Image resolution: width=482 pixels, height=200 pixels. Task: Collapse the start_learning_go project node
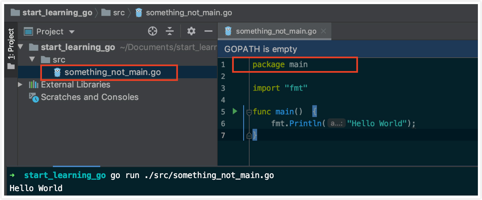tap(21, 47)
